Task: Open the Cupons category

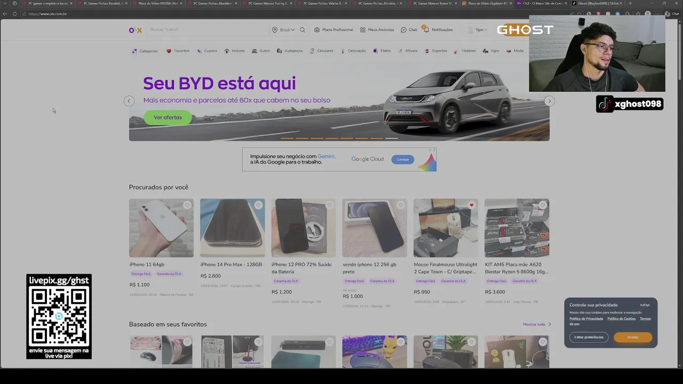Action: point(207,51)
